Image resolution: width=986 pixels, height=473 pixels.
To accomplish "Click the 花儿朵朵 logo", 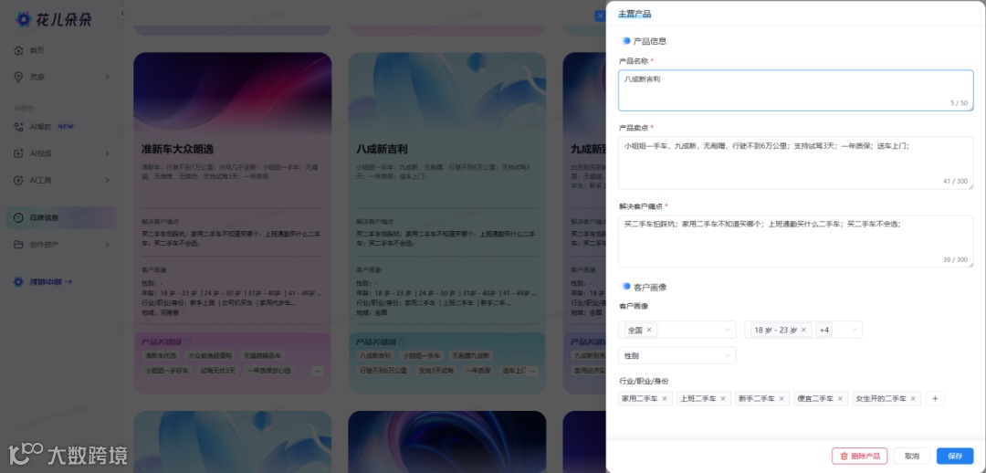I will 54,19.
